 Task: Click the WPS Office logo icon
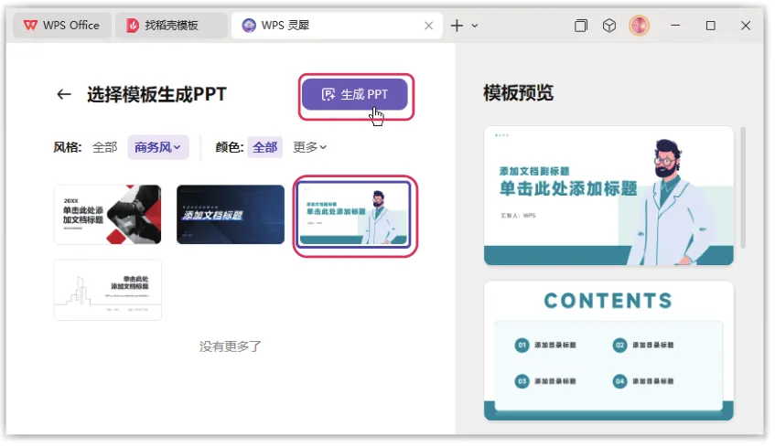point(30,26)
